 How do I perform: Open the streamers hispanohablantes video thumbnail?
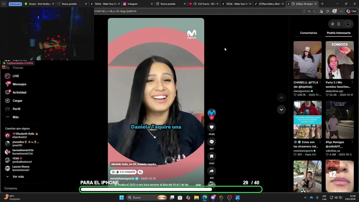click(307, 120)
